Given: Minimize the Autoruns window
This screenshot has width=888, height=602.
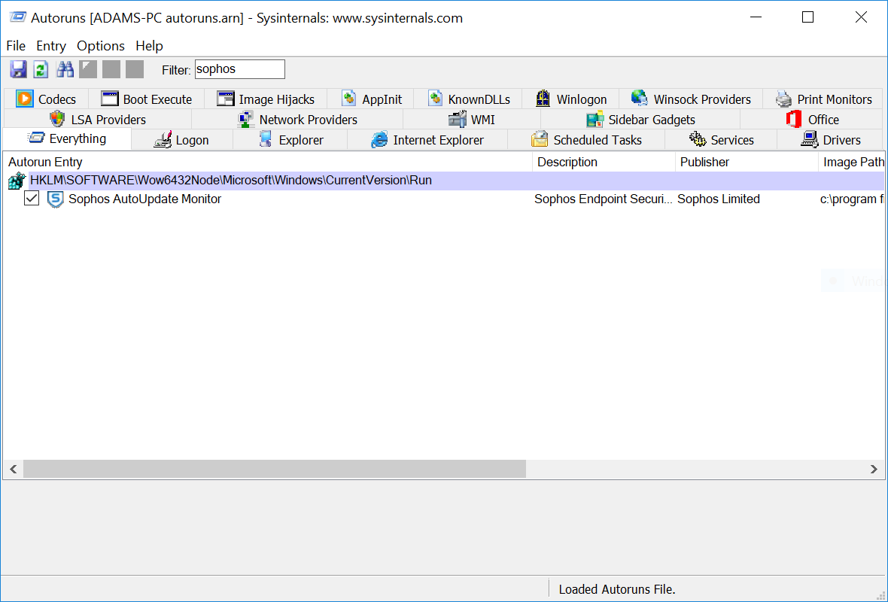Looking at the screenshot, I should [756, 17].
